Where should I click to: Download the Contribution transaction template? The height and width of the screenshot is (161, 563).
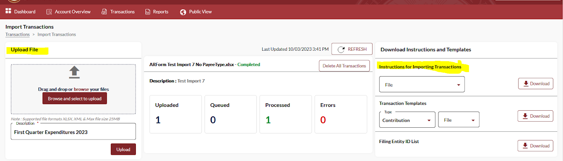(535, 116)
